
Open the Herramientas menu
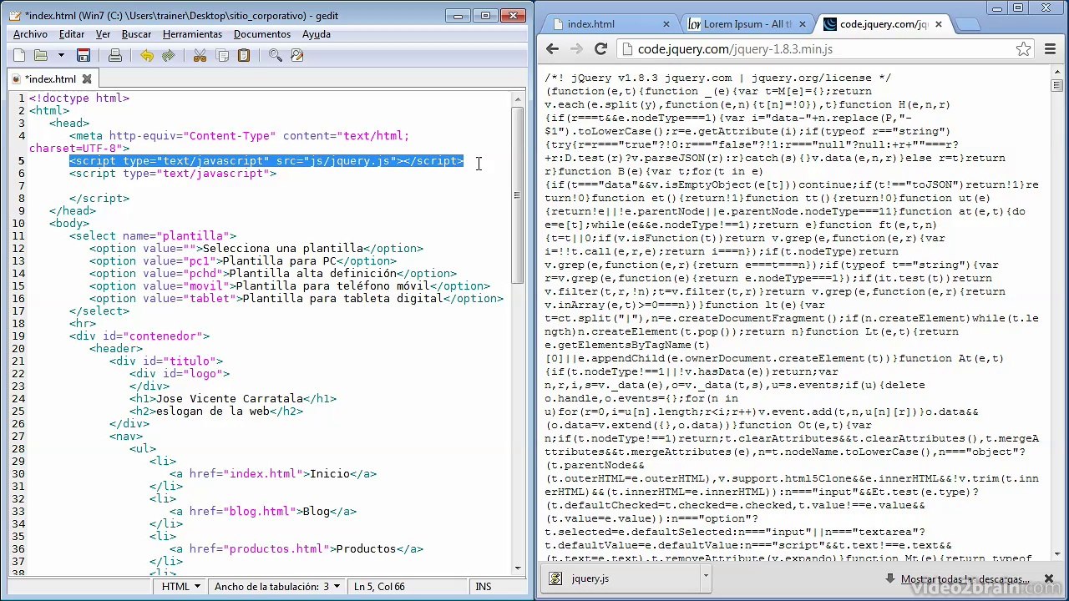coord(192,34)
